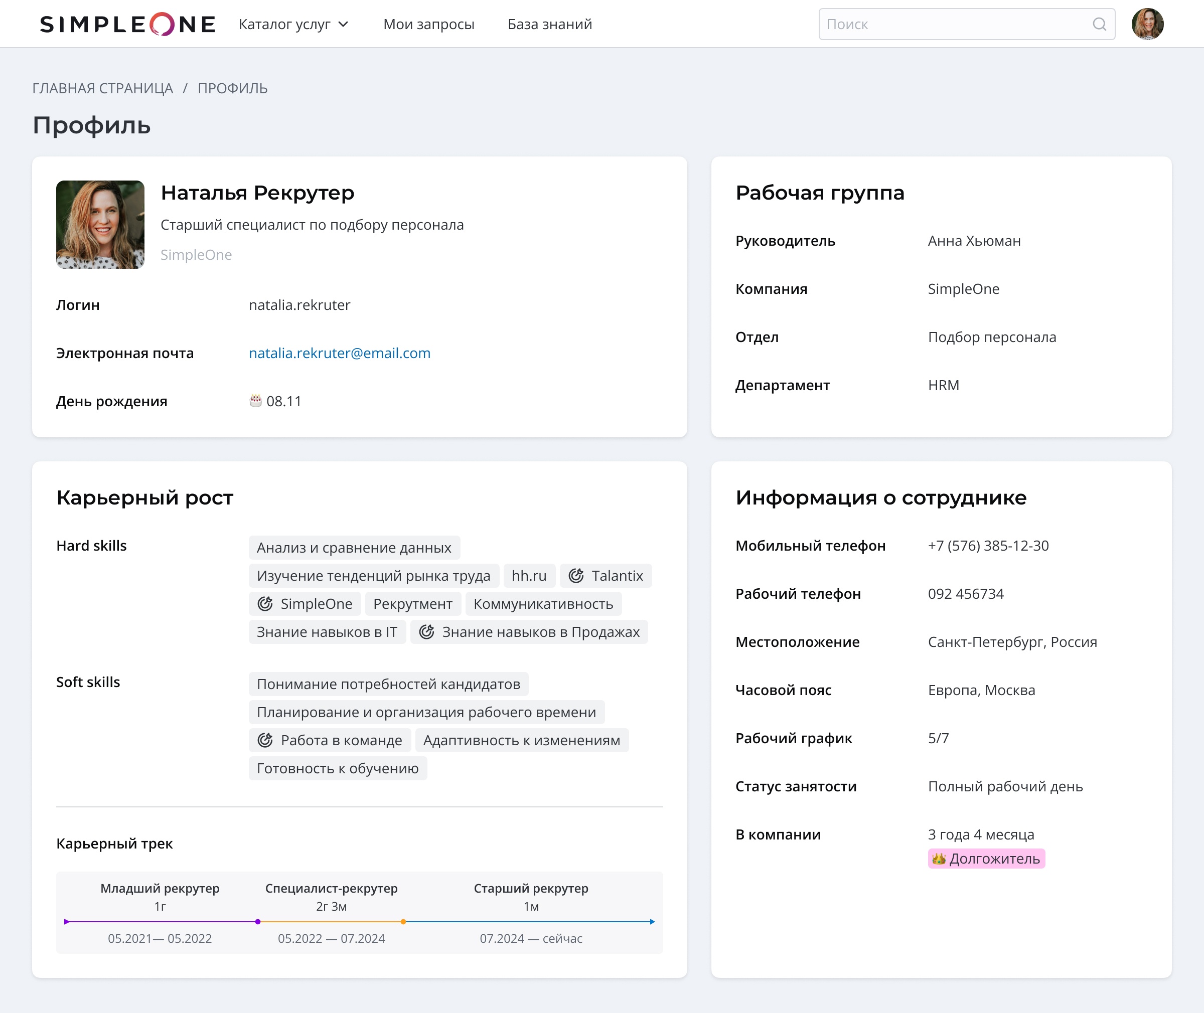Click badge icon on Работа в команде skill

point(265,740)
